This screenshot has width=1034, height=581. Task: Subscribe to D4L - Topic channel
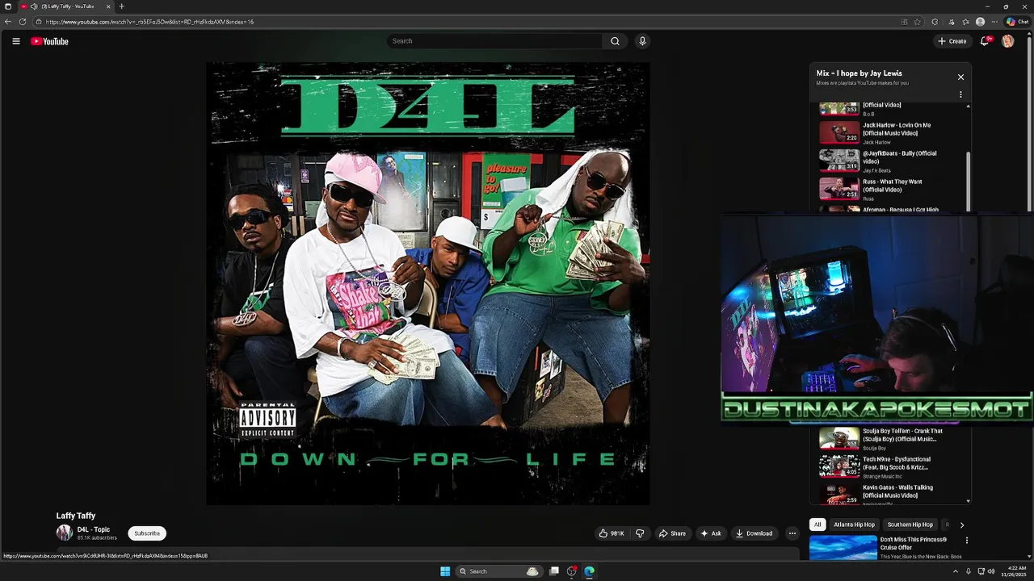(x=147, y=533)
